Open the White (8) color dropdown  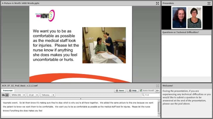[18, 95]
